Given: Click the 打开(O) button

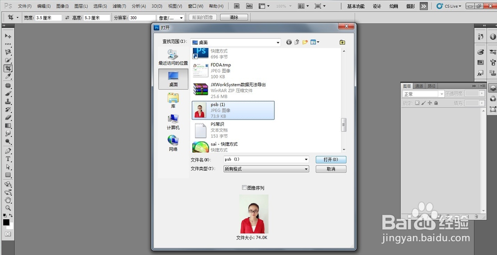Looking at the screenshot, I should [331, 159].
